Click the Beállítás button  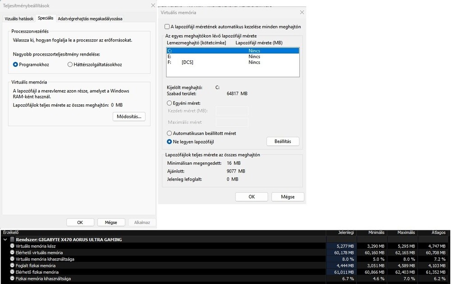tap(283, 141)
